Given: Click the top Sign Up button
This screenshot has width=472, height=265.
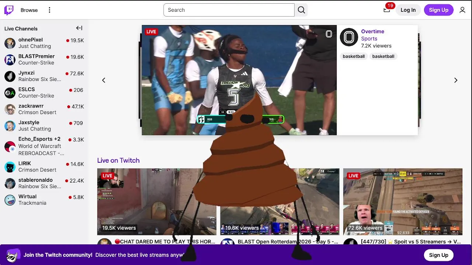Looking at the screenshot, I should 438,10.
